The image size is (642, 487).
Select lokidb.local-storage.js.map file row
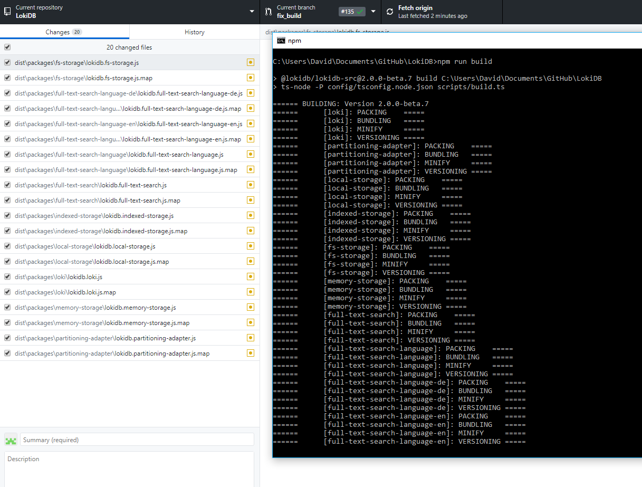pos(130,261)
